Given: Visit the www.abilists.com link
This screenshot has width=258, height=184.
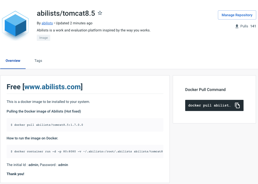Looking at the screenshot, I should [53, 87].
